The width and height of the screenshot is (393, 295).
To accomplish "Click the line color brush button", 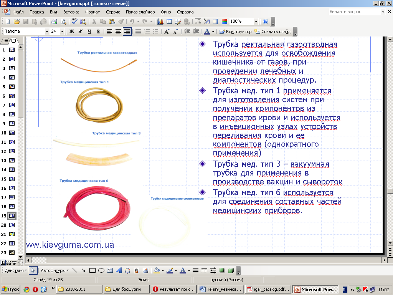I will coord(170,270).
